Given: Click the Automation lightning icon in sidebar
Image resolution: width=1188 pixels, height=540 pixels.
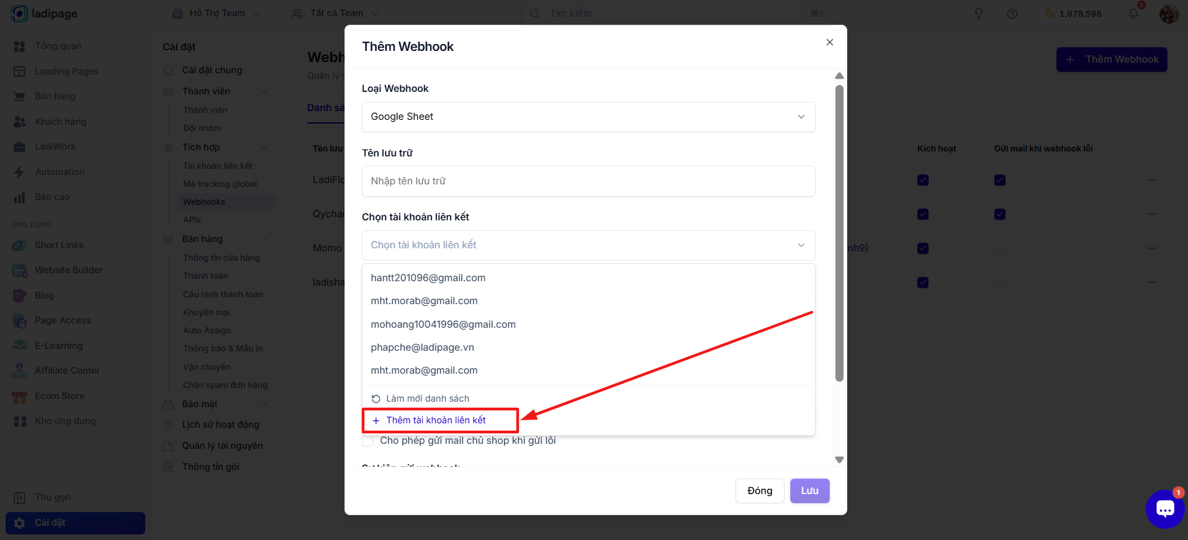Looking at the screenshot, I should 19,172.
